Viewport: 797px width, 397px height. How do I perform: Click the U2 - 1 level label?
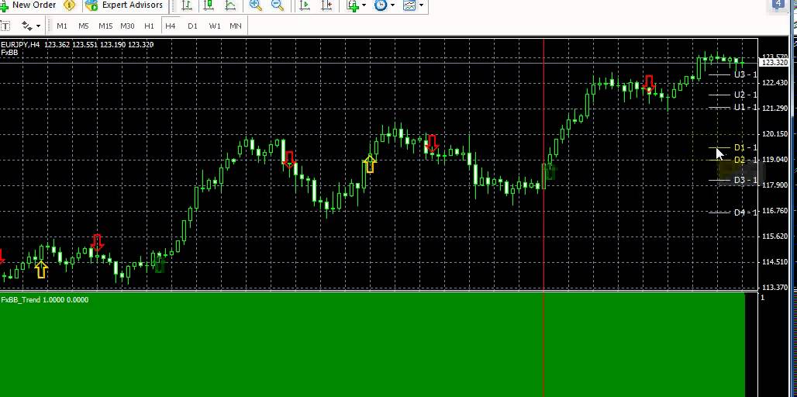746,95
